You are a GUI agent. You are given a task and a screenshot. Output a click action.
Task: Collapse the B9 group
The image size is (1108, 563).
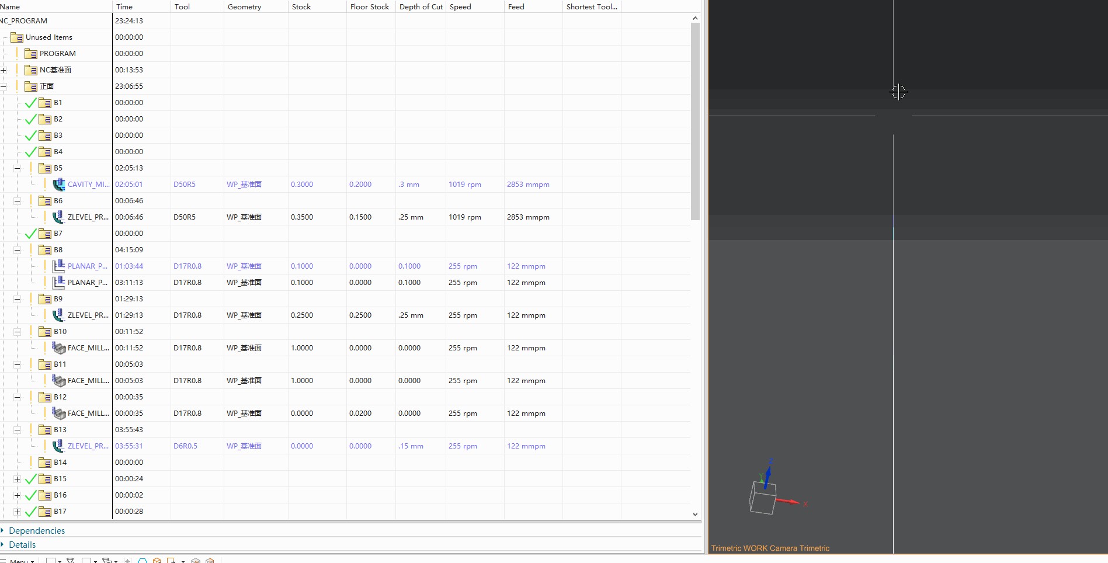[x=17, y=299]
